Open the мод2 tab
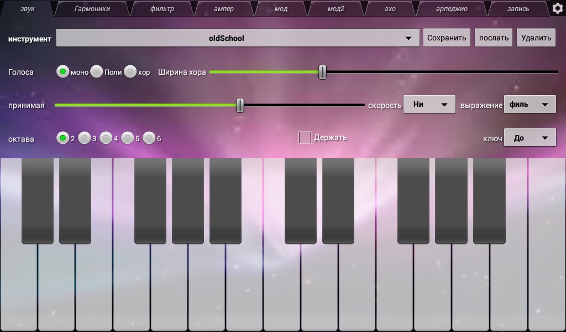This screenshot has height=332, width=566. [336, 9]
